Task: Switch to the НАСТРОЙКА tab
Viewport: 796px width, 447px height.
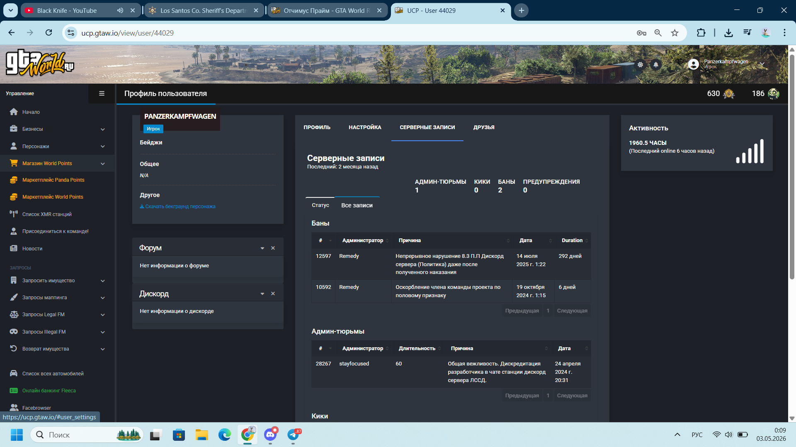Action: 365,127
